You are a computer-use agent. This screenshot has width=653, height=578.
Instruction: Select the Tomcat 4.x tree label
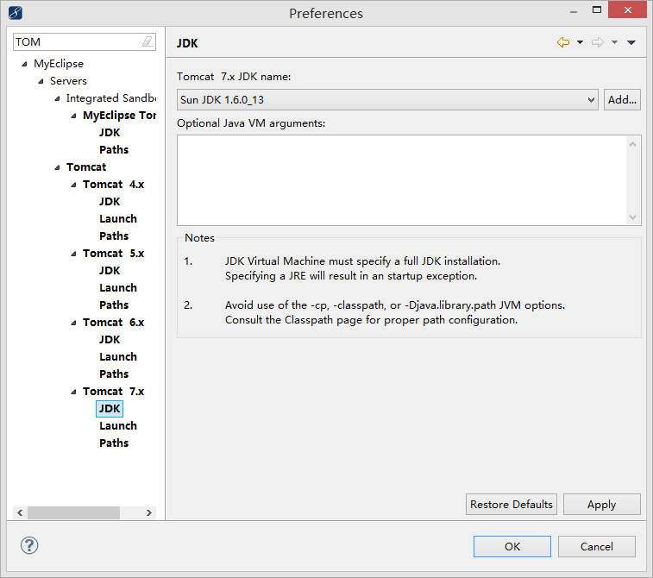tap(113, 185)
